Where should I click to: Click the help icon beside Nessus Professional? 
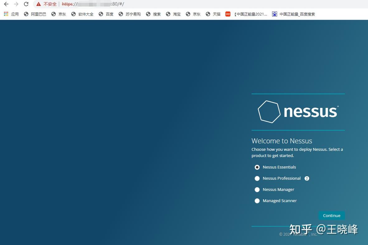coord(307,178)
